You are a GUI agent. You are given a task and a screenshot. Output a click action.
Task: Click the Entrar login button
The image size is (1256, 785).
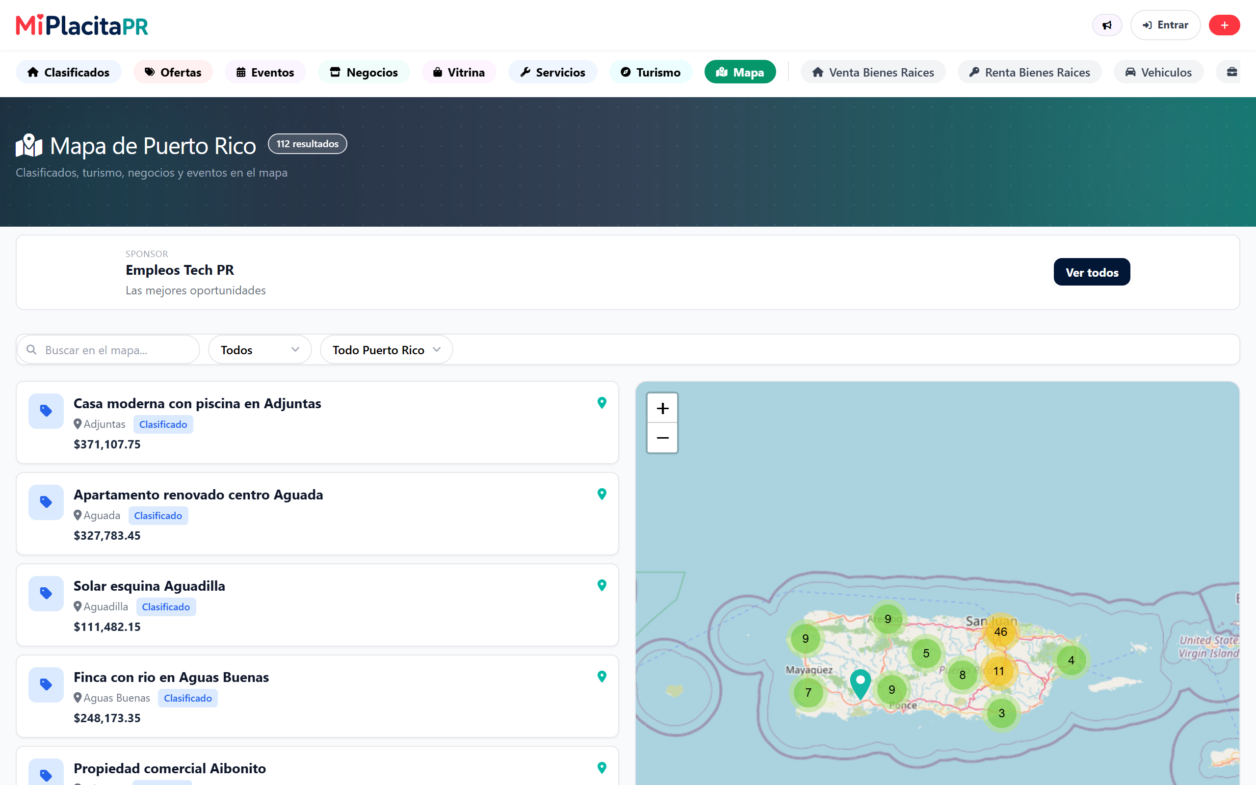pyautogui.click(x=1165, y=25)
